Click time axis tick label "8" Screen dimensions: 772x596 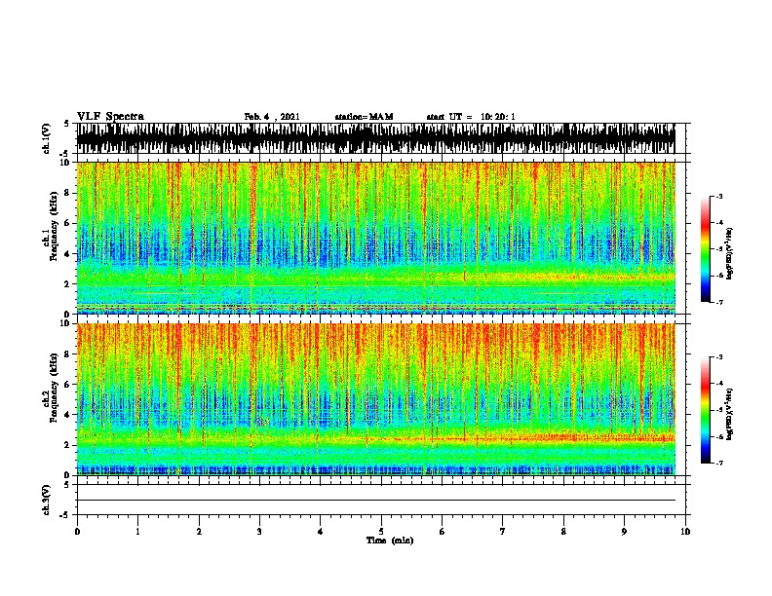(563, 532)
